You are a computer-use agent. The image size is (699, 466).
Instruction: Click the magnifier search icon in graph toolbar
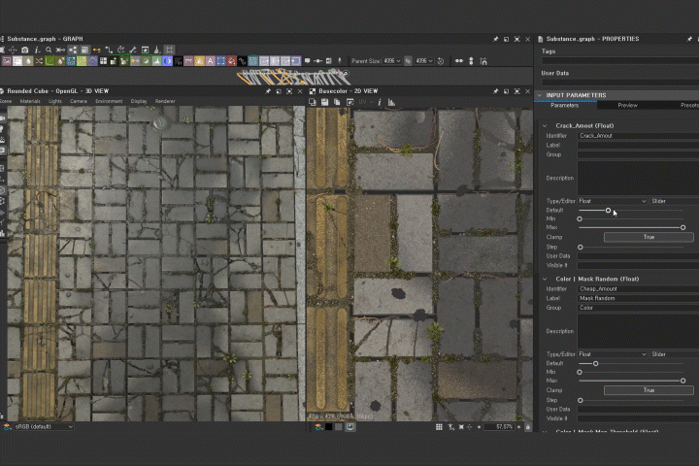pos(49,50)
